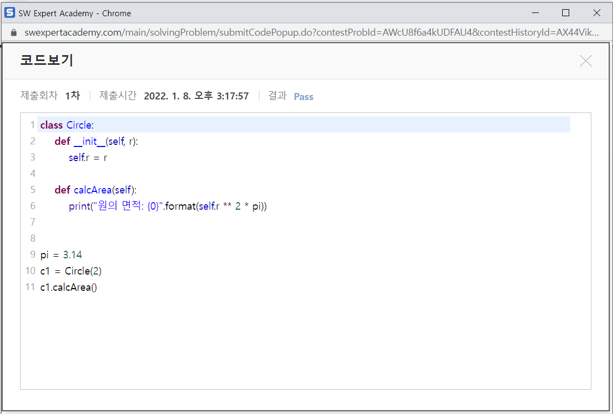Click the line 'c1 = Circle(2)'
Viewport: 613px width, 414px height.
tap(71, 271)
